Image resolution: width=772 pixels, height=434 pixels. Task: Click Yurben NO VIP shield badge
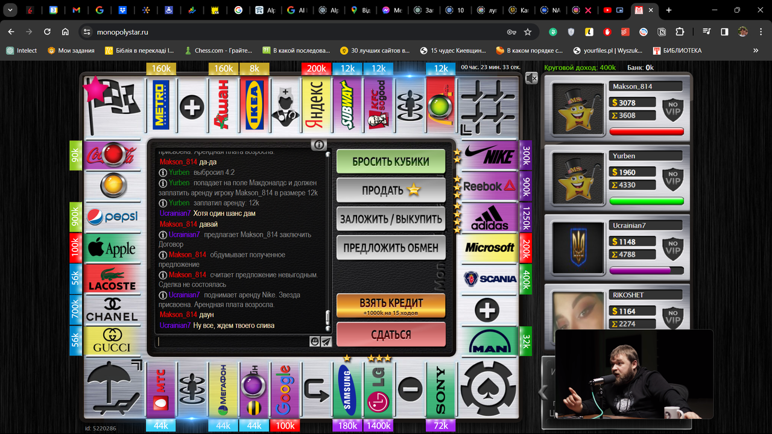tap(673, 178)
